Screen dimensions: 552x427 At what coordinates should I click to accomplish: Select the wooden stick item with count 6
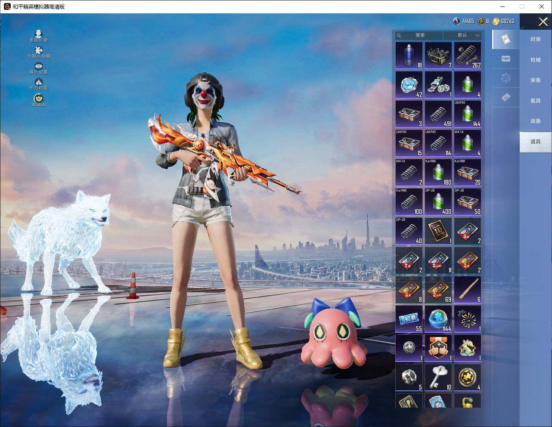[468, 290]
